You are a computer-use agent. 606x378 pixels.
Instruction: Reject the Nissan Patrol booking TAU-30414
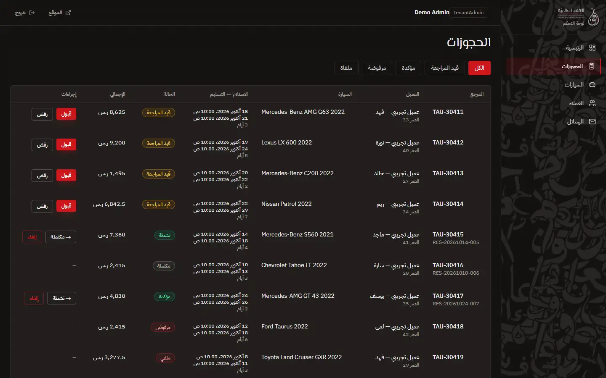coord(42,206)
